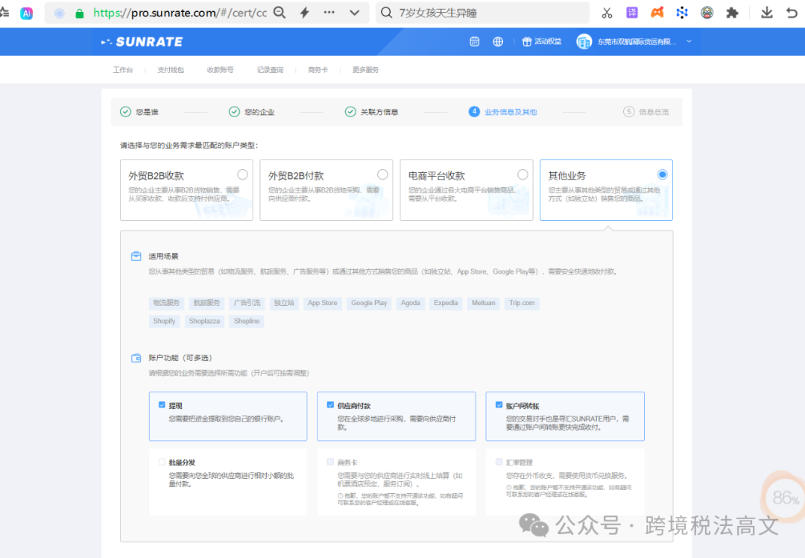Open the translate extension icon

pyautogui.click(x=632, y=13)
